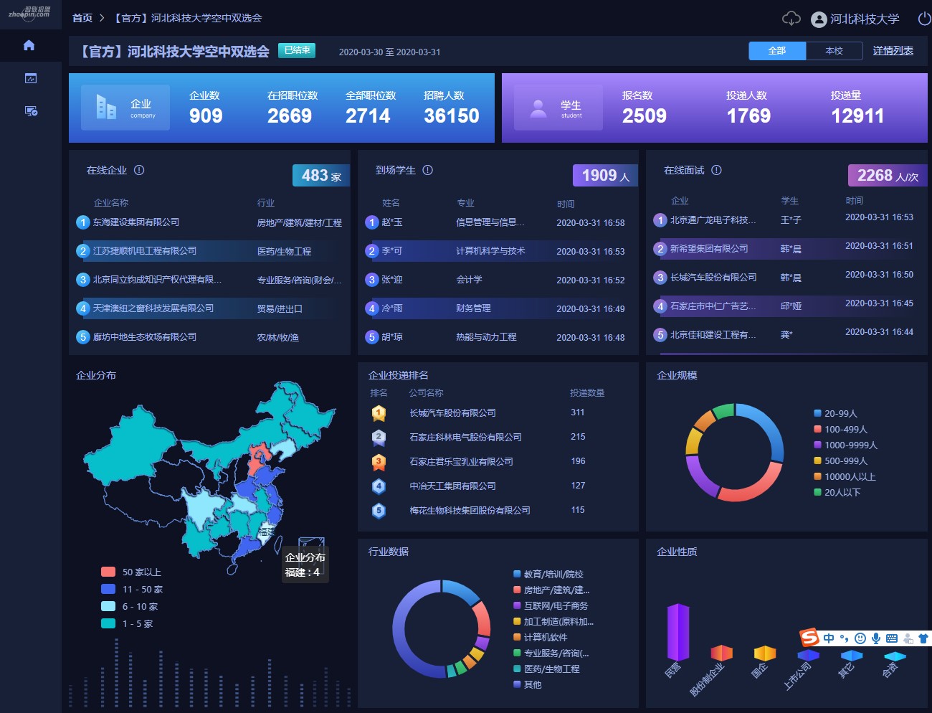Toggle the 20-99人 legend entry
This screenshot has width=932, height=713.
[835, 414]
